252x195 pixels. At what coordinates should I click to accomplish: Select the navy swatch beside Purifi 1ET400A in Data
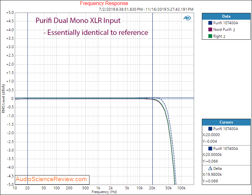[210, 23]
